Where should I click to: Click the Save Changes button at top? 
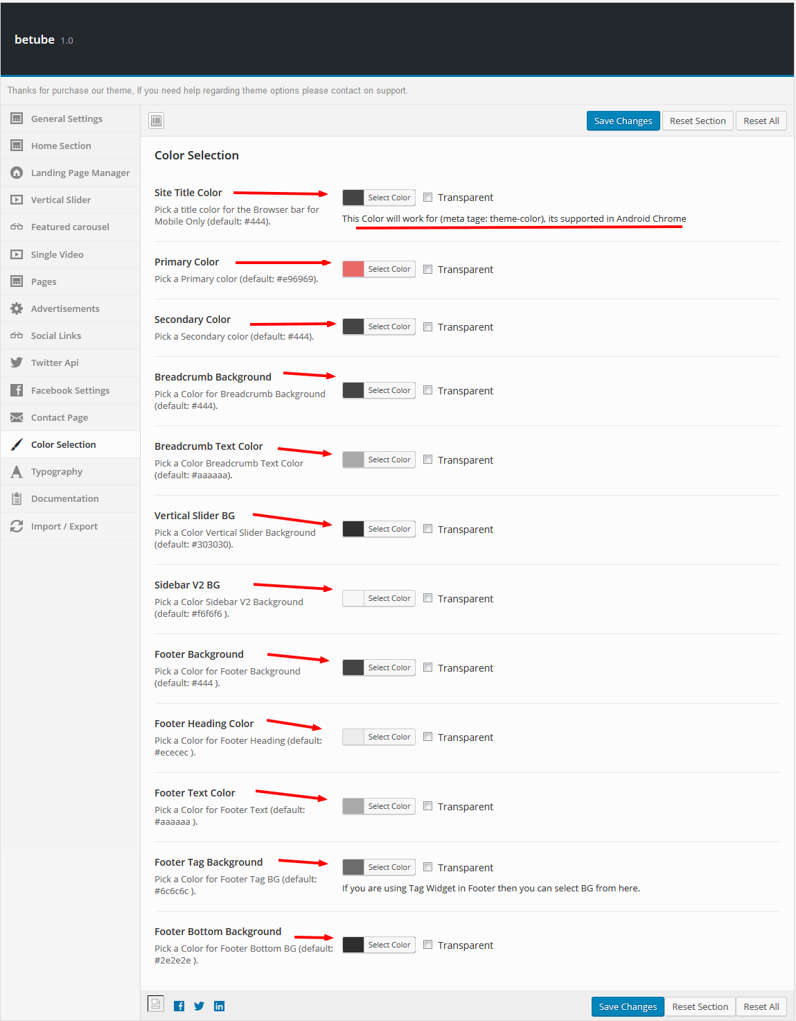coord(622,120)
